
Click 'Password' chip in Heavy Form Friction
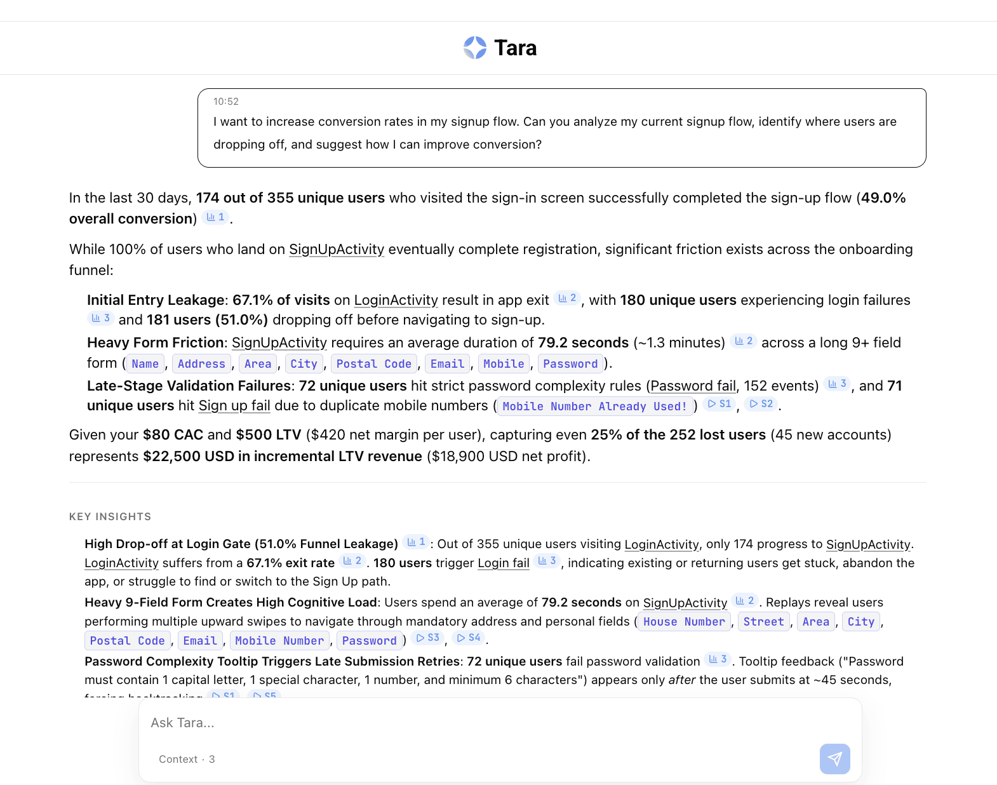(x=570, y=364)
